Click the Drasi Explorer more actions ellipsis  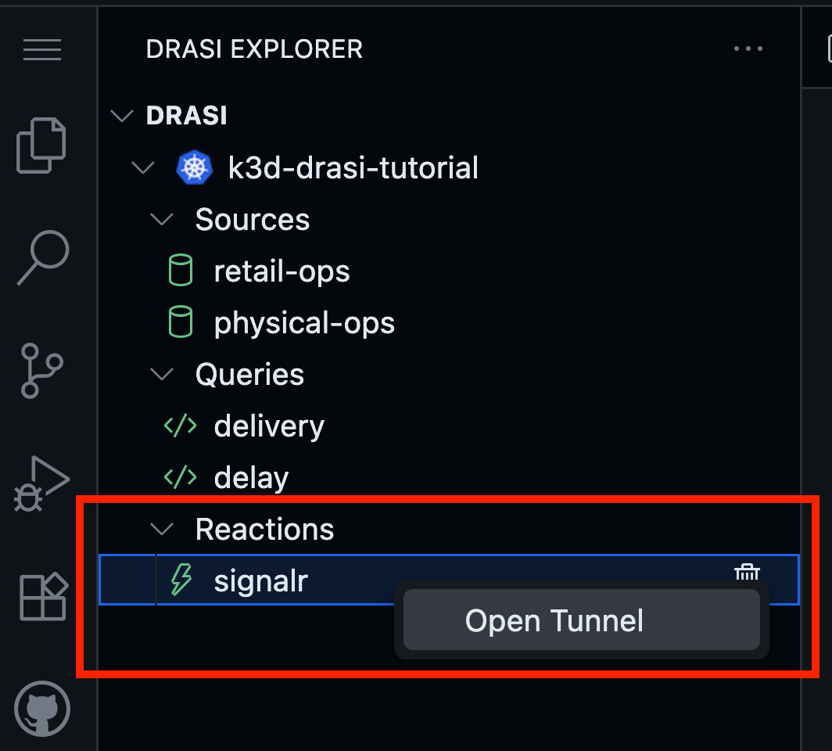748,49
